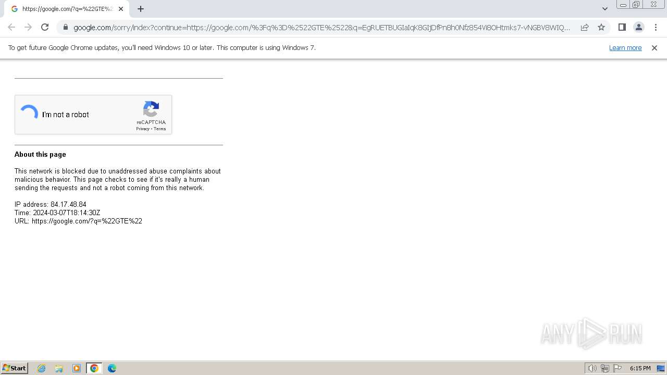Dismiss the Chrome update notification bar
Image resolution: width=667 pixels, height=375 pixels.
pos(654,48)
